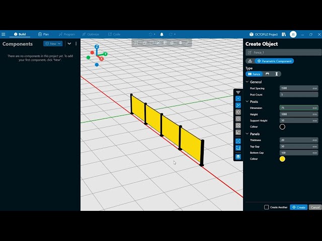Viewport: 322px width, 241px height.
Task: Open the hamburger main menu
Action: (4, 34)
